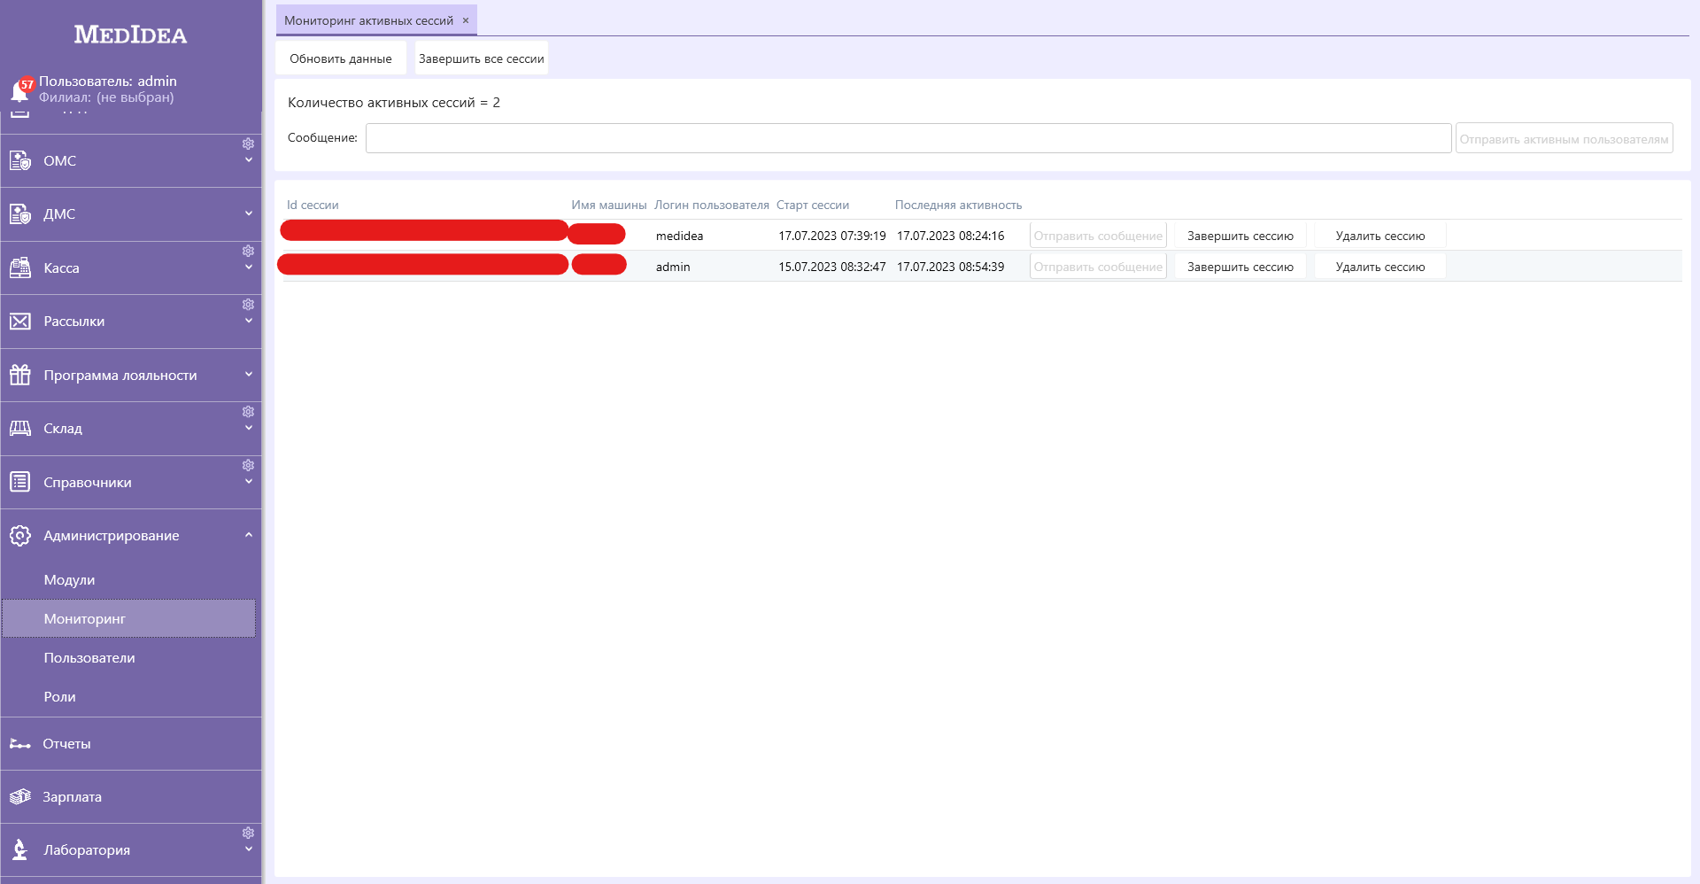Image resolution: width=1700 pixels, height=884 pixels.
Task: Click last activity 17.07.2023 08:24:16
Action: tap(950, 236)
